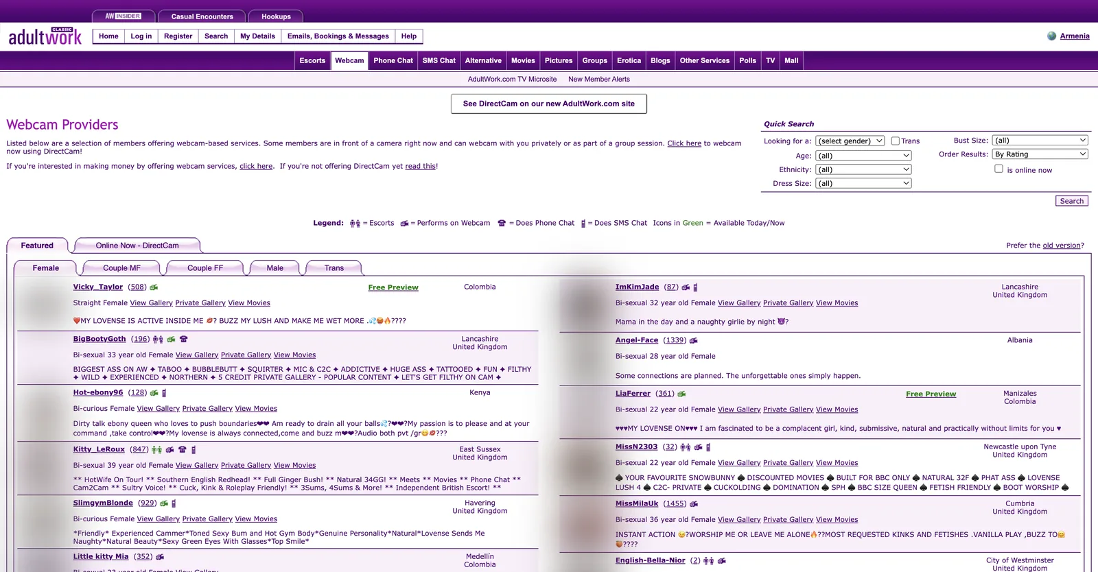Select the Male tab

point(274,268)
